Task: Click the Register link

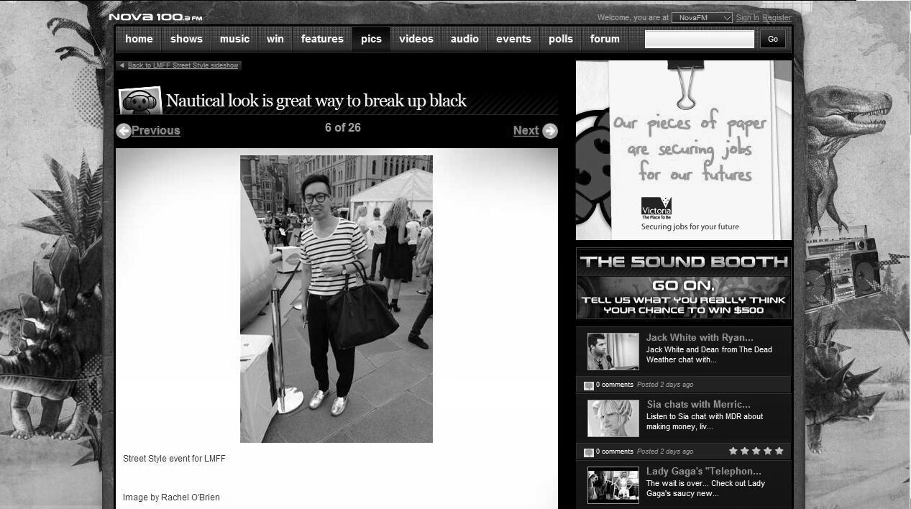Action: [777, 17]
